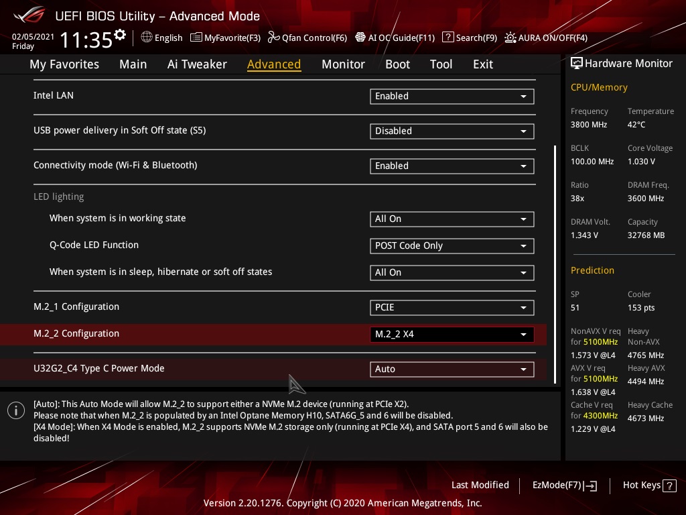Click the 11:35 clock display
This screenshot has width=686, height=515.
click(86, 40)
